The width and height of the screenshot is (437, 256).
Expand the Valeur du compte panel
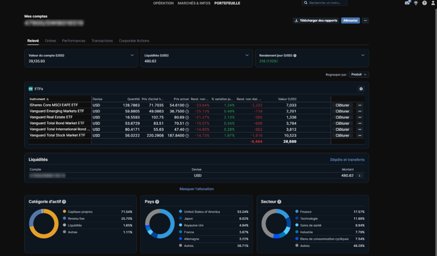point(132,56)
